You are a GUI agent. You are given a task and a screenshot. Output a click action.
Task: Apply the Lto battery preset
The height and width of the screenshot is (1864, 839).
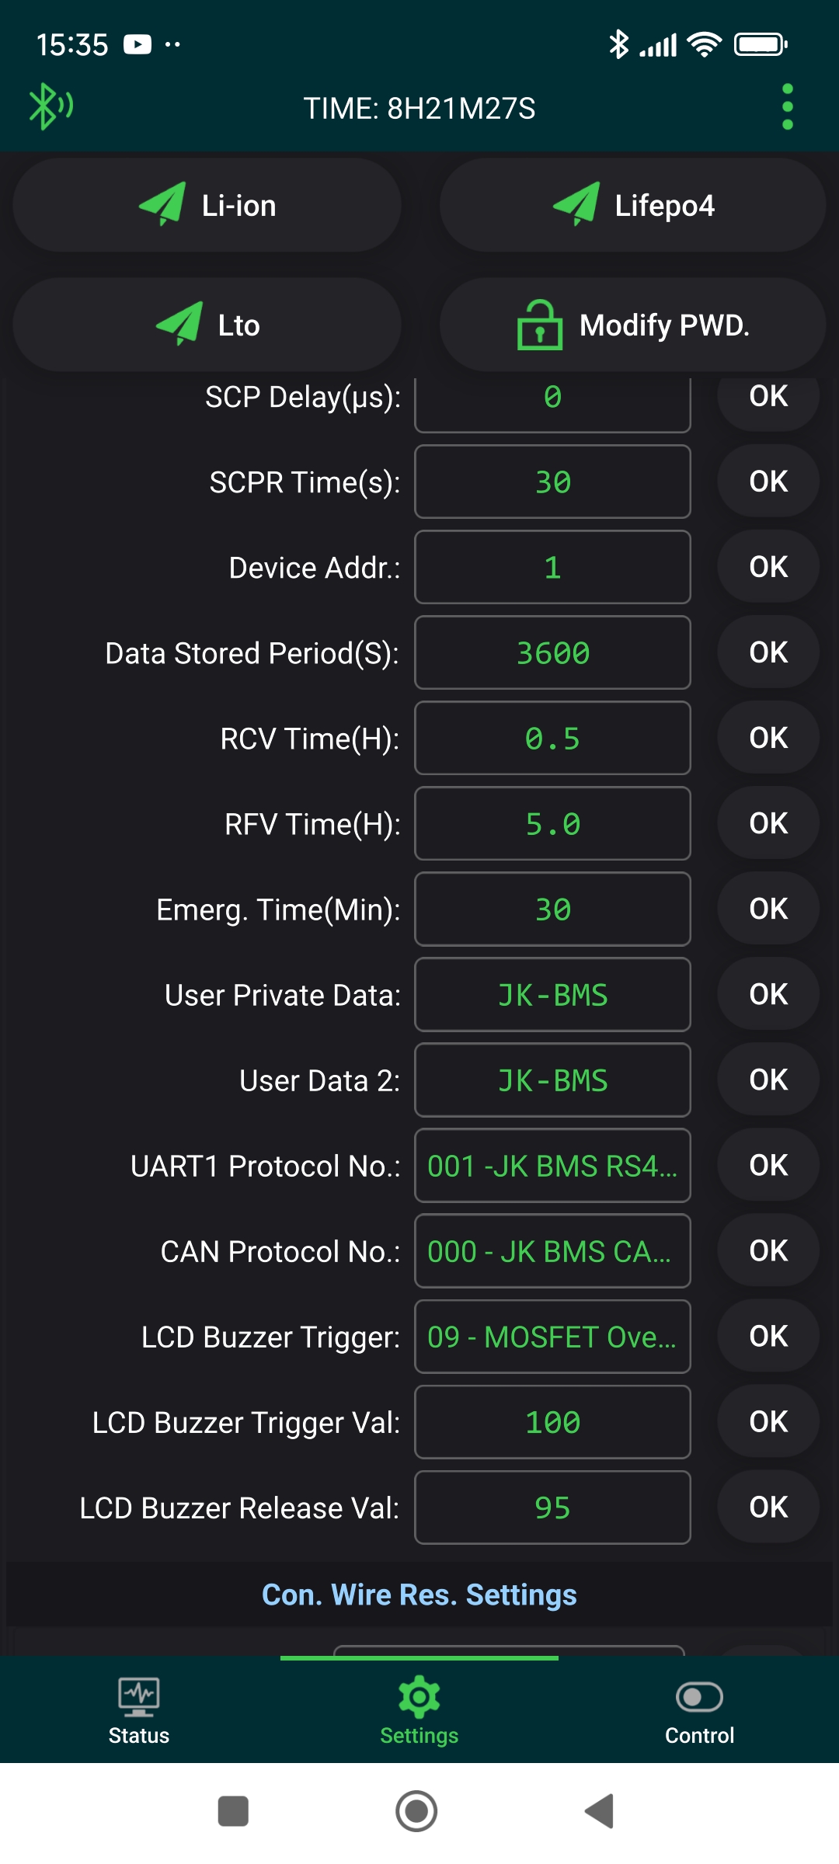point(207,325)
